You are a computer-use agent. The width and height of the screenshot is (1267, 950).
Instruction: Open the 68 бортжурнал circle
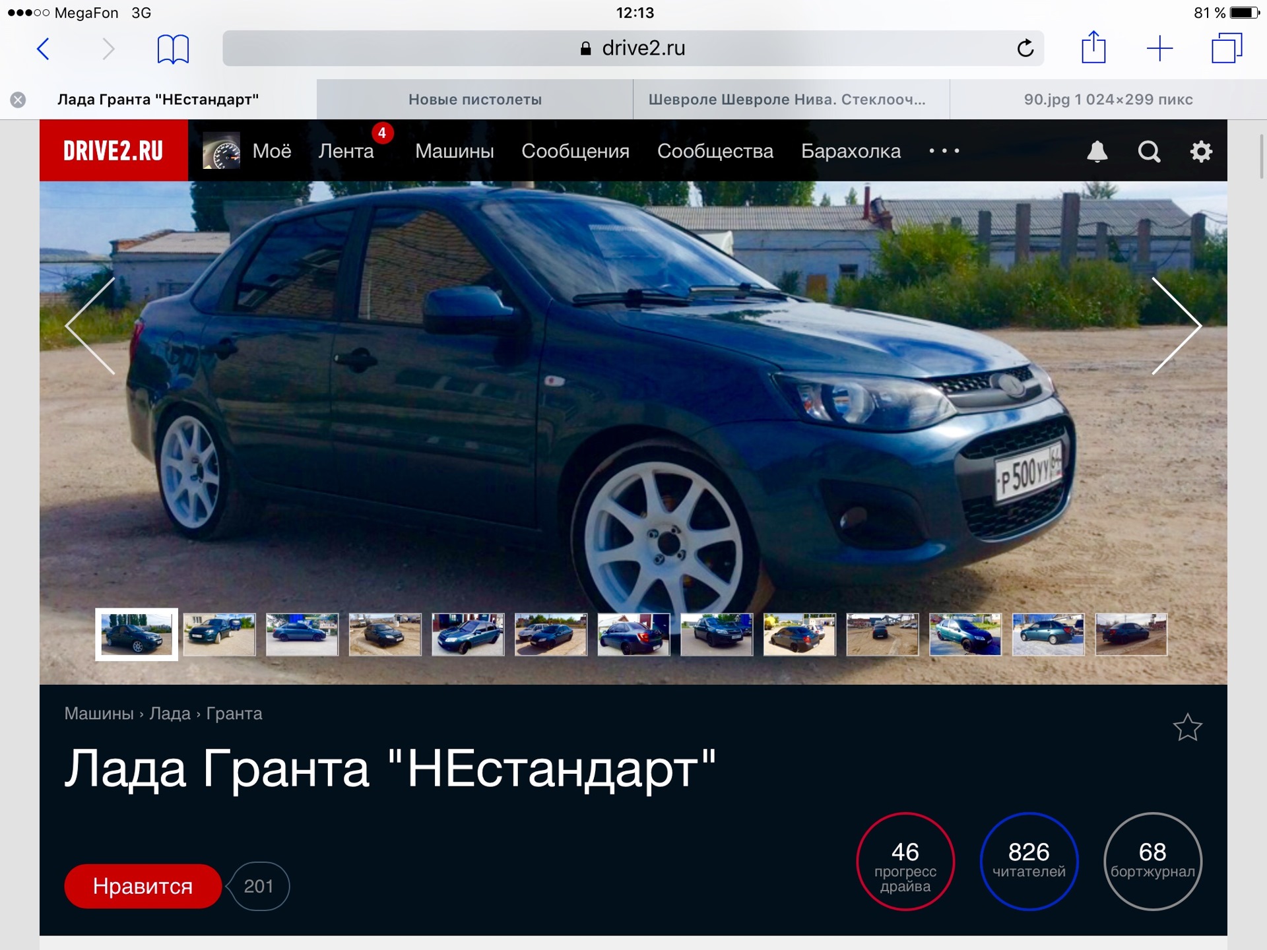coord(1153,862)
